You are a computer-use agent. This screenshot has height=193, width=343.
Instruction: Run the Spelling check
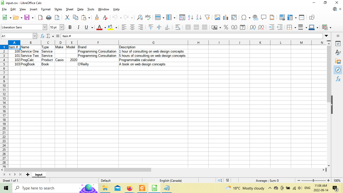(x=148, y=17)
